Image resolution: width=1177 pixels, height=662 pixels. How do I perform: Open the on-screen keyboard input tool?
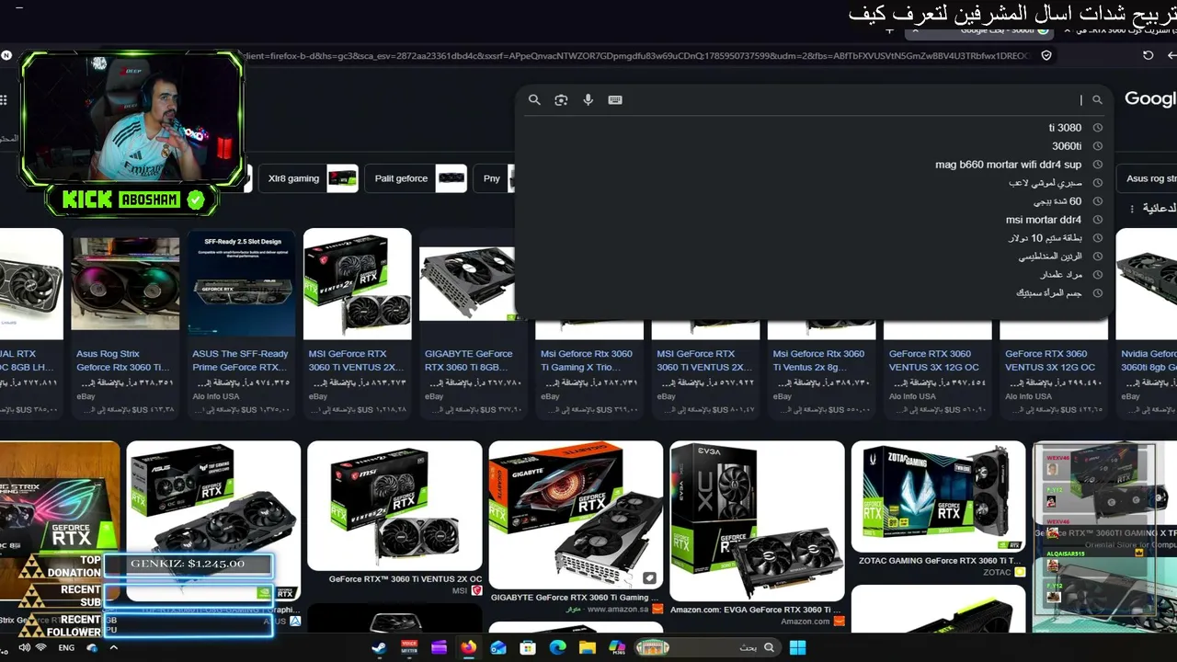pos(615,100)
